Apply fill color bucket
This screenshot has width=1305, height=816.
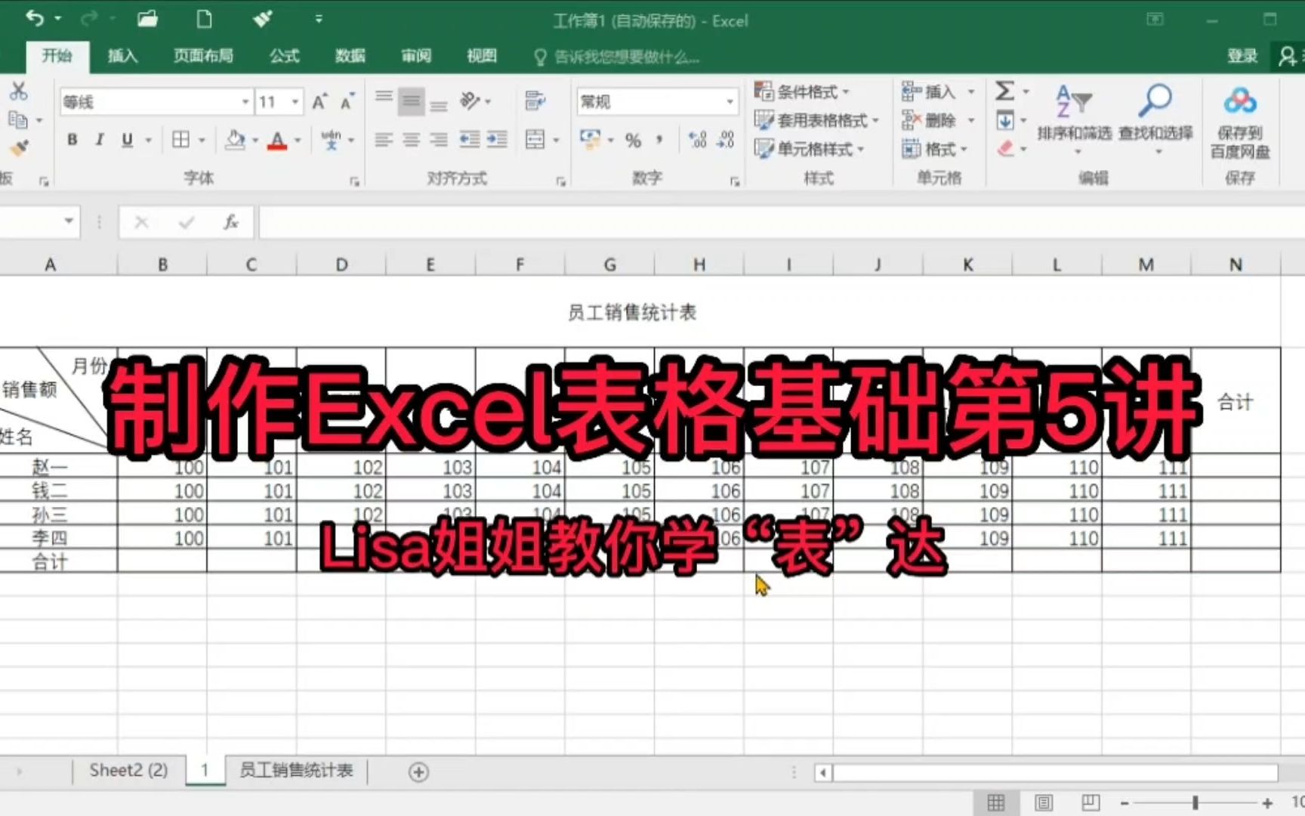(x=236, y=140)
